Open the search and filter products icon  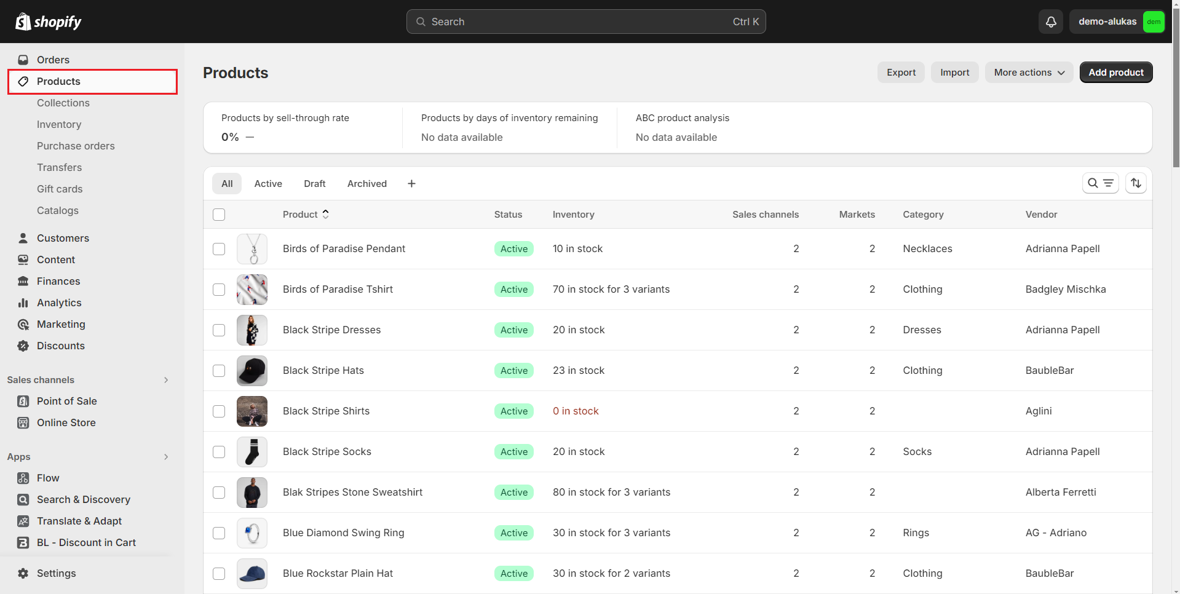point(1100,183)
